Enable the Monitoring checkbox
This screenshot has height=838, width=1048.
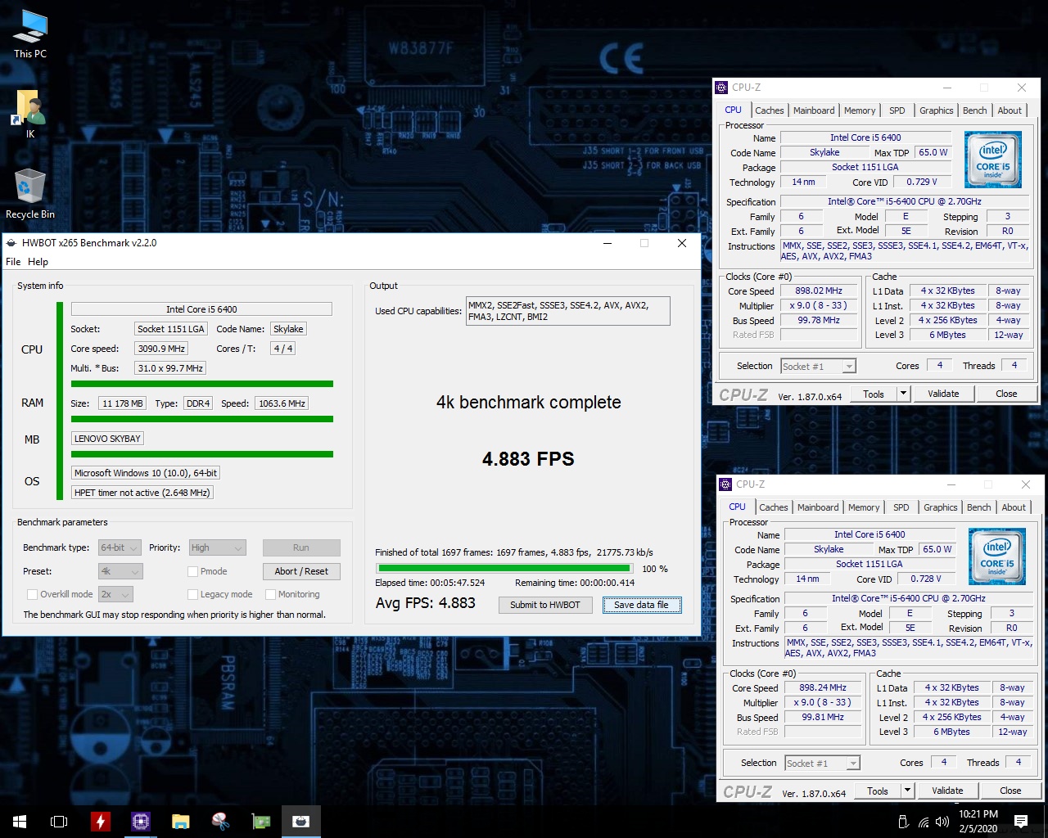pos(271,594)
